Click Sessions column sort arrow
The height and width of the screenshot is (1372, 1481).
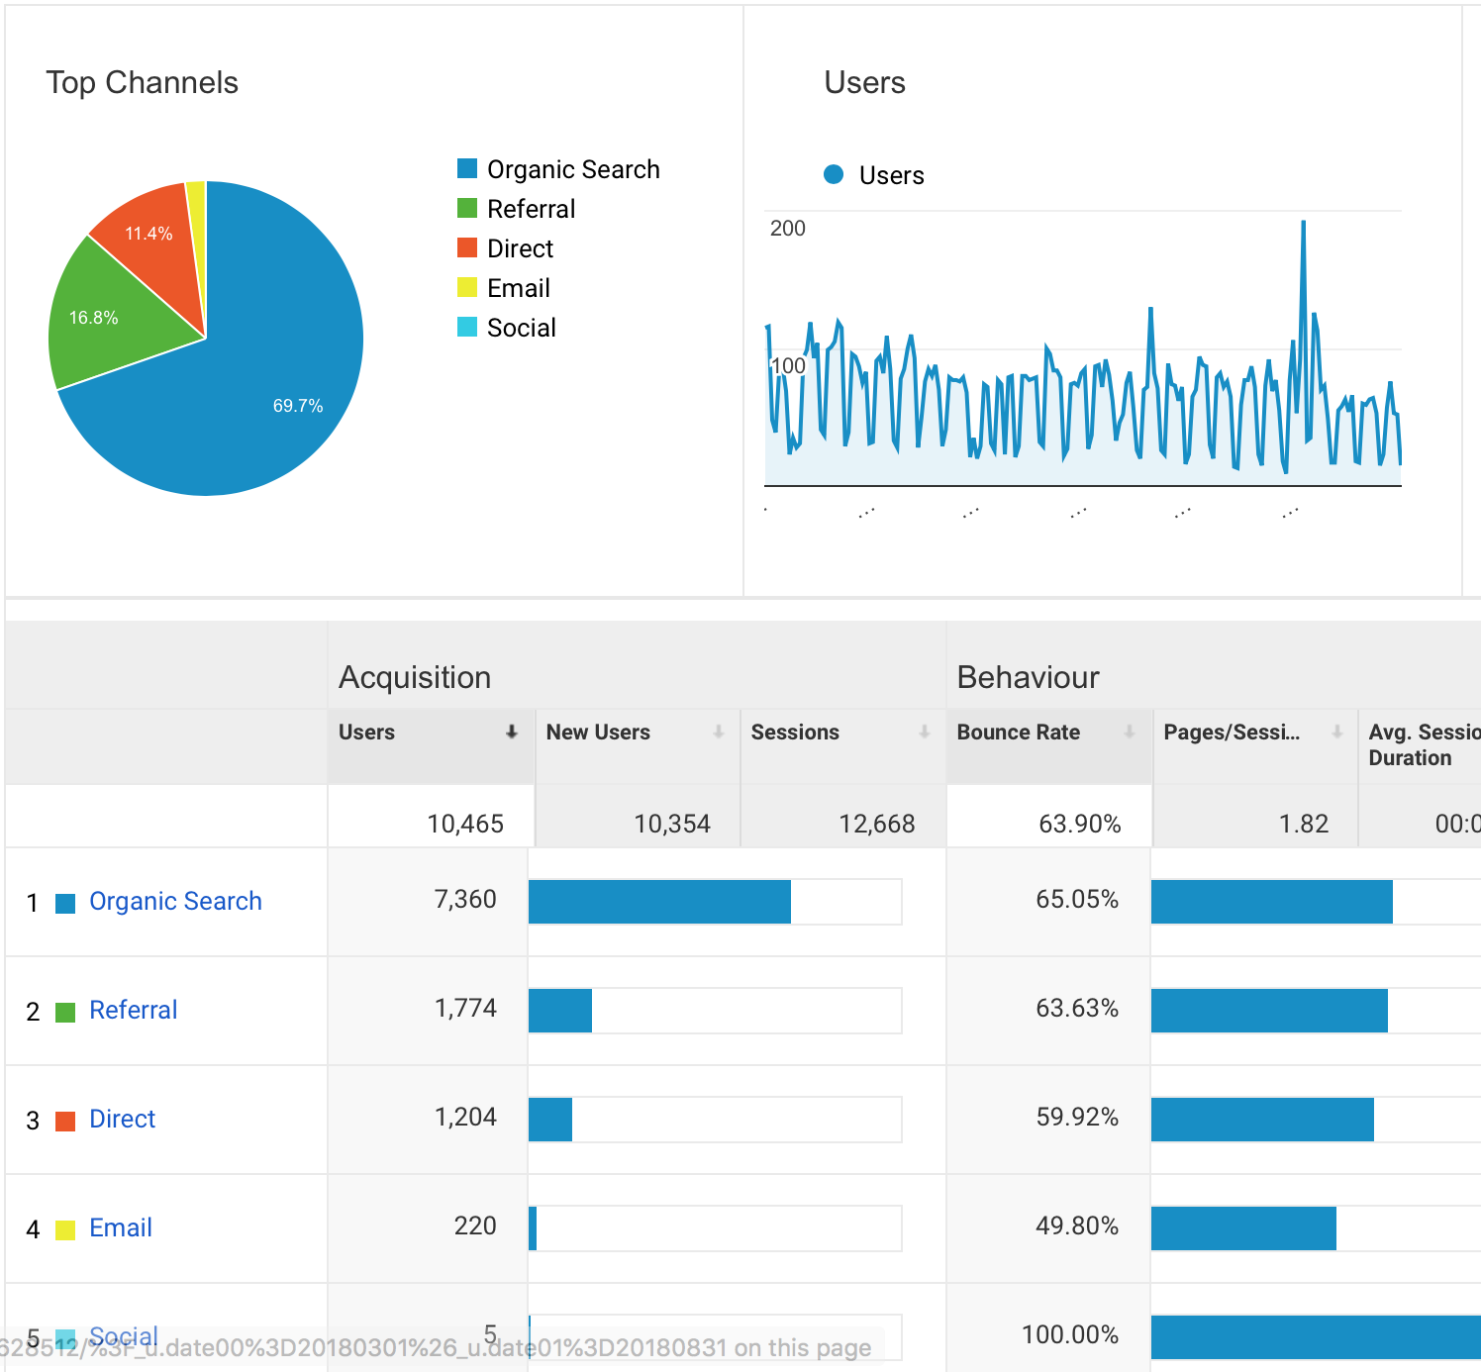click(x=925, y=732)
